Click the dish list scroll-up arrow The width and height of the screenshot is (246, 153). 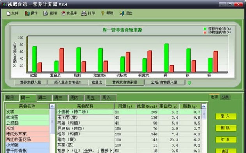click(52, 106)
